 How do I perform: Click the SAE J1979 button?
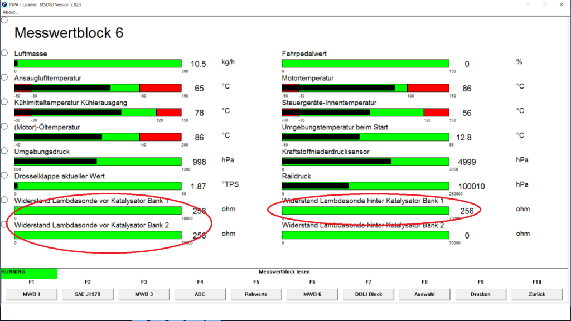click(88, 294)
